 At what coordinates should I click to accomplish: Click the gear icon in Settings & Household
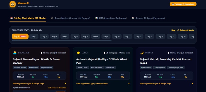pos(173,4)
